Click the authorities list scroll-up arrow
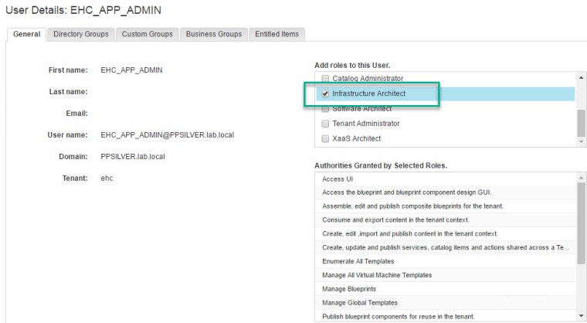The image size is (587, 323). 581,178
